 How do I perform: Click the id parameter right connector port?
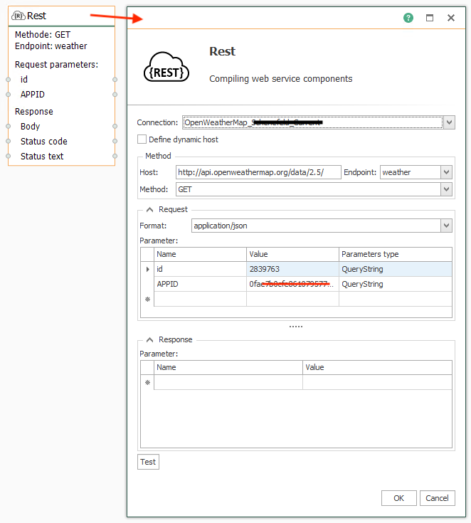(x=115, y=80)
